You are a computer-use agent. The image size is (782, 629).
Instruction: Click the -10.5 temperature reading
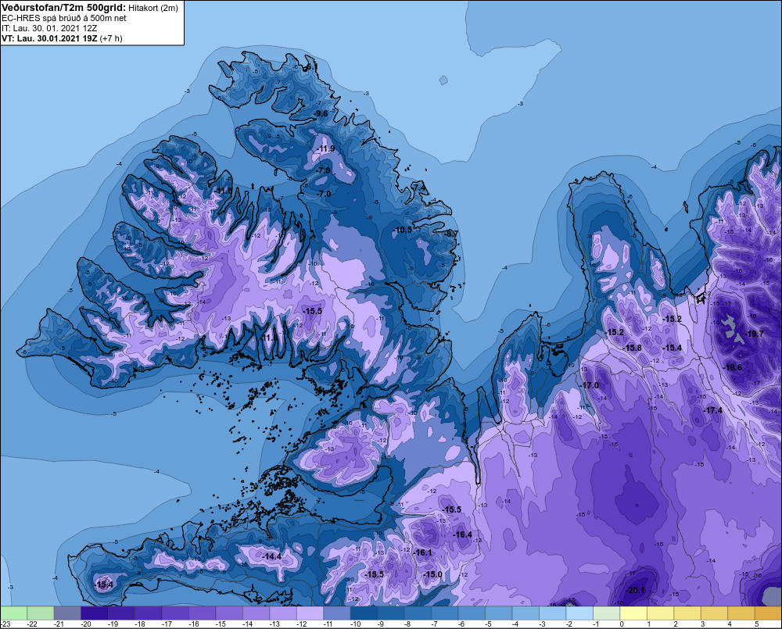pos(403,230)
